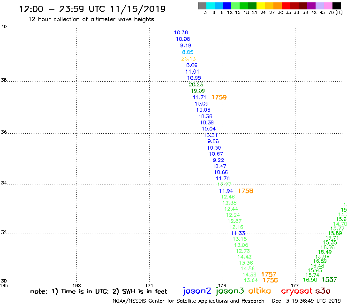Click the wave height value 14.56
347x305 pixels.
click(x=248, y=268)
